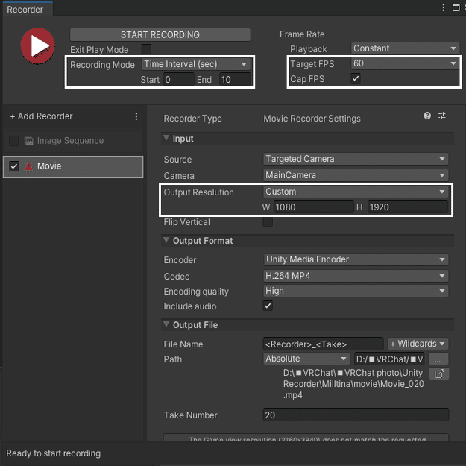Toggle the Include audio checkbox

[x=268, y=306]
